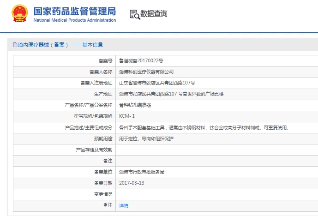Select product name 骨科钻孔瞄准器
This screenshot has height=216, width=318.
(135, 105)
